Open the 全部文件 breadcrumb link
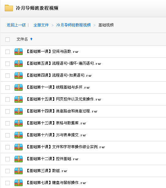The width and height of the screenshot is (166, 188). tap(41, 25)
